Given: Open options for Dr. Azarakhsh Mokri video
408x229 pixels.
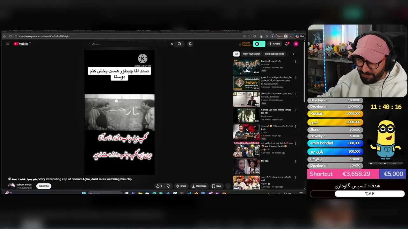Looking at the screenshot, I should click(296, 78).
